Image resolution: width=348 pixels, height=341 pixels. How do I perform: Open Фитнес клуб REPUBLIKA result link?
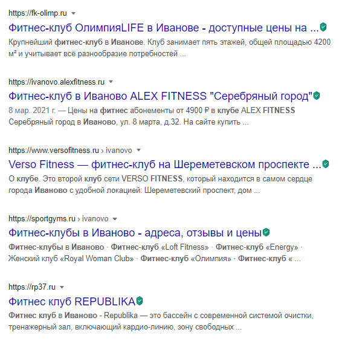click(x=72, y=302)
